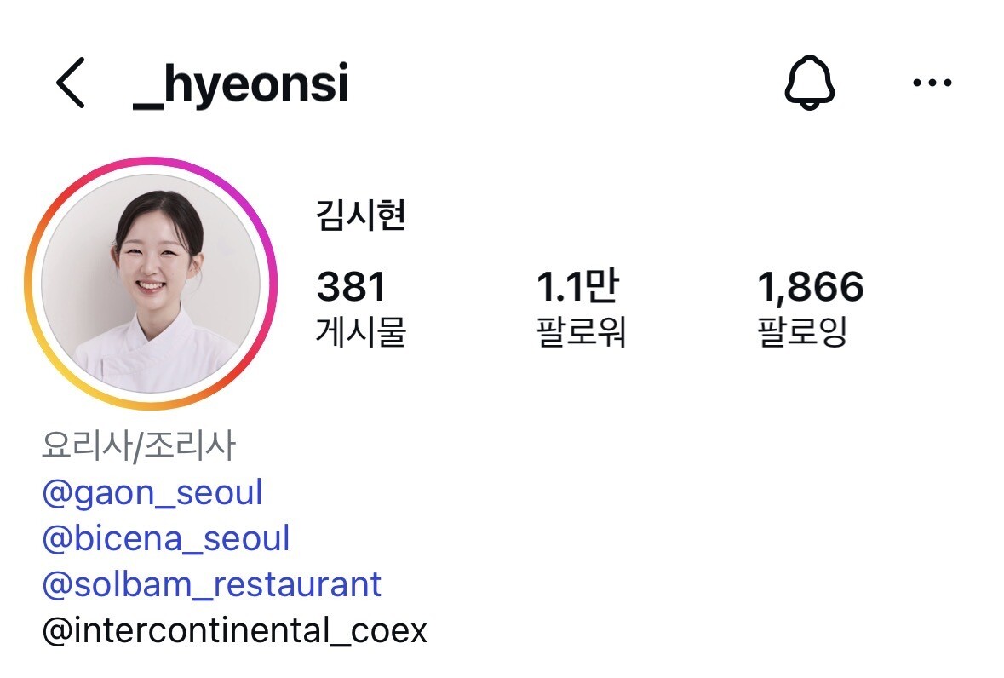Select the display name 김시현
This screenshot has width=1004, height=678.
360,215
